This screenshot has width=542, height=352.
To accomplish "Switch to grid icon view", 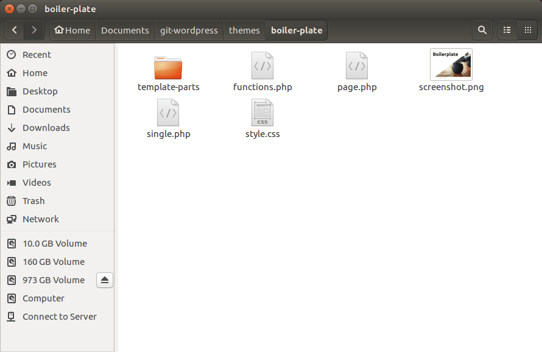I will pyautogui.click(x=528, y=30).
